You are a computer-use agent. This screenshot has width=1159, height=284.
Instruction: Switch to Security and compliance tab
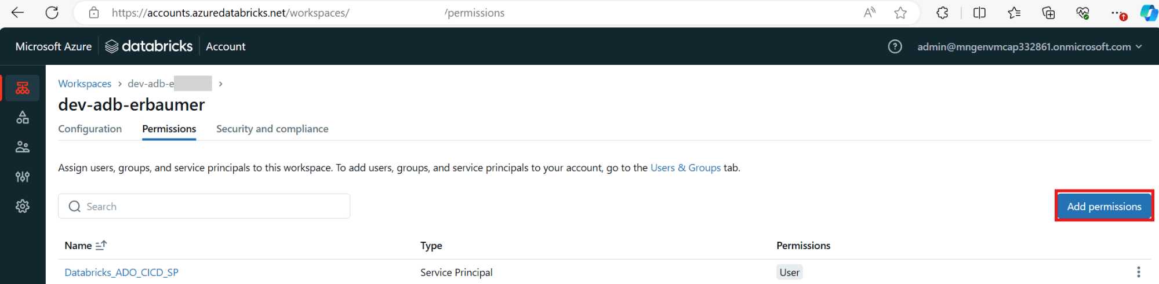[272, 129]
